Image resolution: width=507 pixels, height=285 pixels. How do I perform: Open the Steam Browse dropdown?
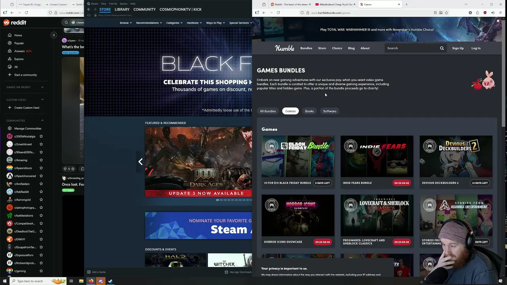click(x=126, y=23)
